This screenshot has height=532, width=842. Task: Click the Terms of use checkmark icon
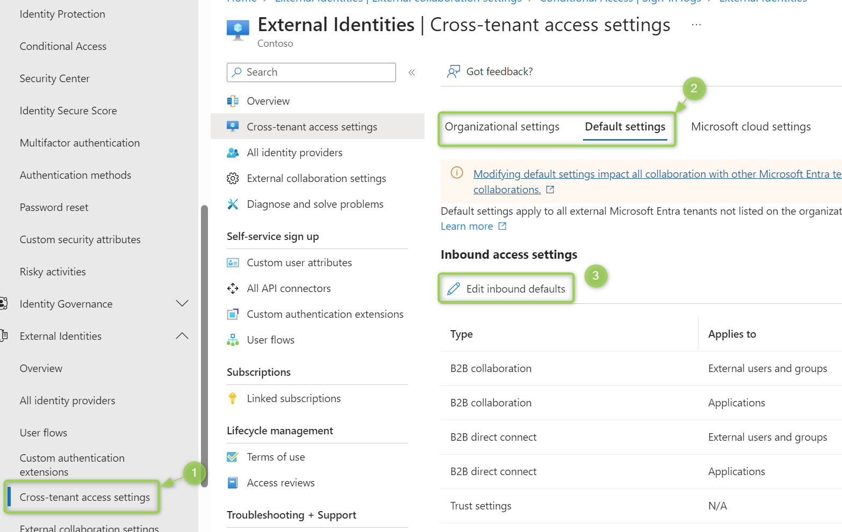coord(233,457)
